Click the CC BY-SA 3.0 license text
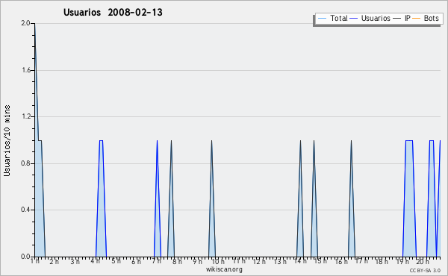This screenshot has width=448, height=276. click(x=425, y=271)
